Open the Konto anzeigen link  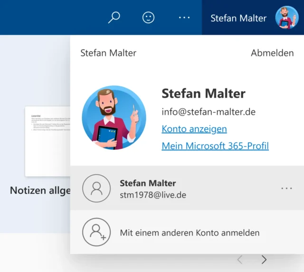(x=194, y=129)
